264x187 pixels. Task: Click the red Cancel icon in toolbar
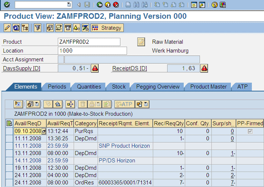(x=115, y=5)
